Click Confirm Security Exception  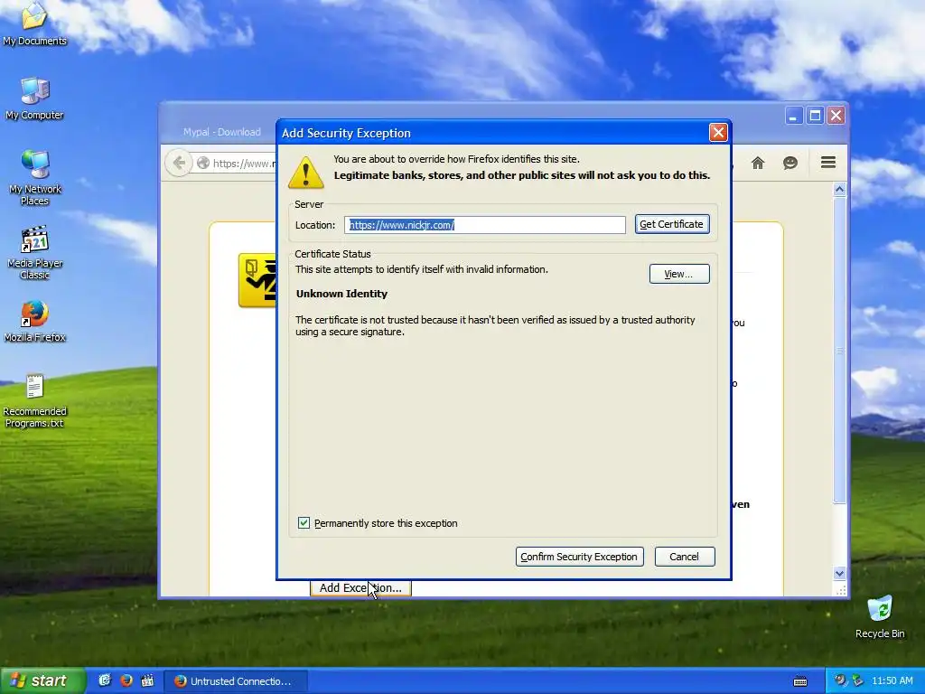pyautogui.click(x=579, y=557)
